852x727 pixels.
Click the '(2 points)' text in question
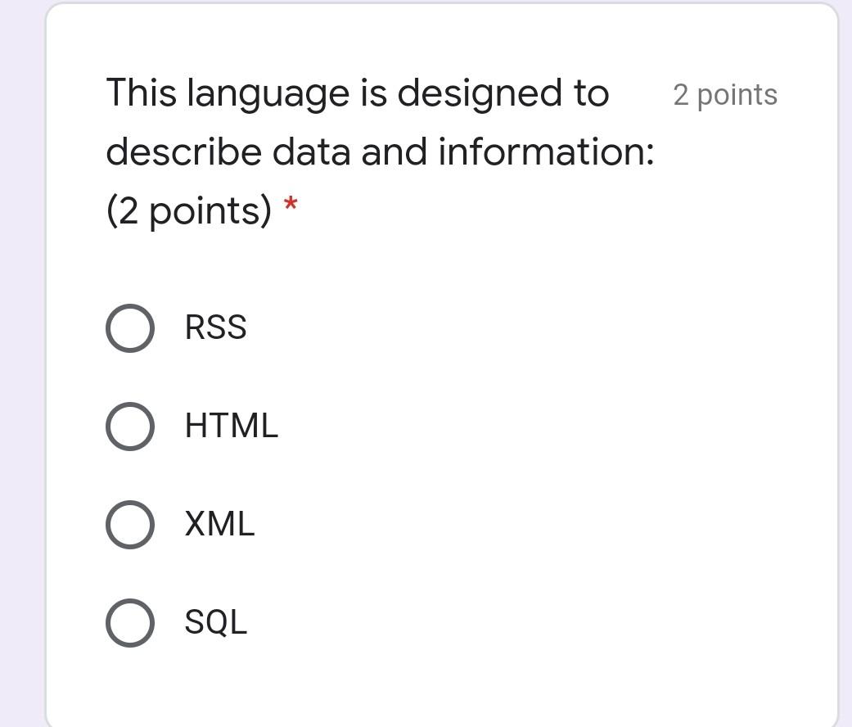pos(189,210)
